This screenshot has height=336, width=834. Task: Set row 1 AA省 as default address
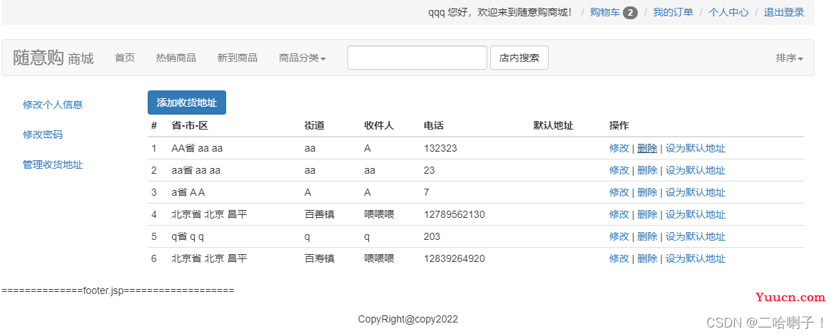[x=695, y=148]
